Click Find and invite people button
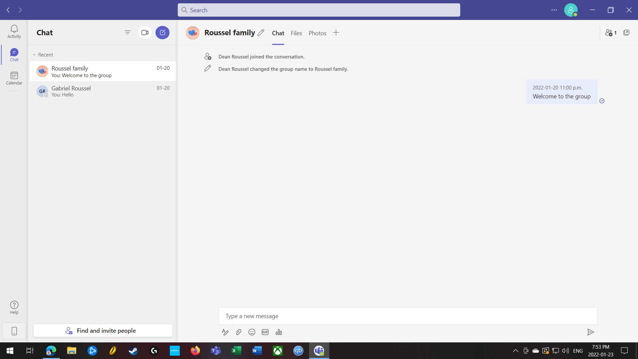 coord(103,330)
